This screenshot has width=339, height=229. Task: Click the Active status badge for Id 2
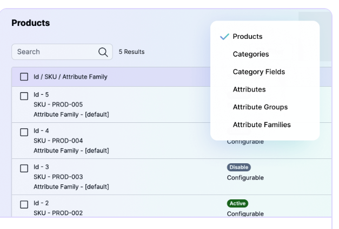click(237, 204)
